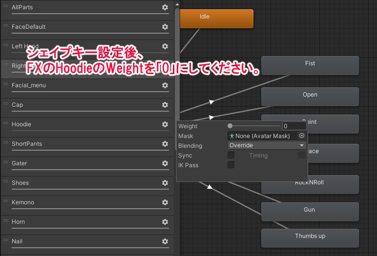Open settings gear for ShortPants layer
Viewport: 377px width, 256px height.
pos(165,144)
